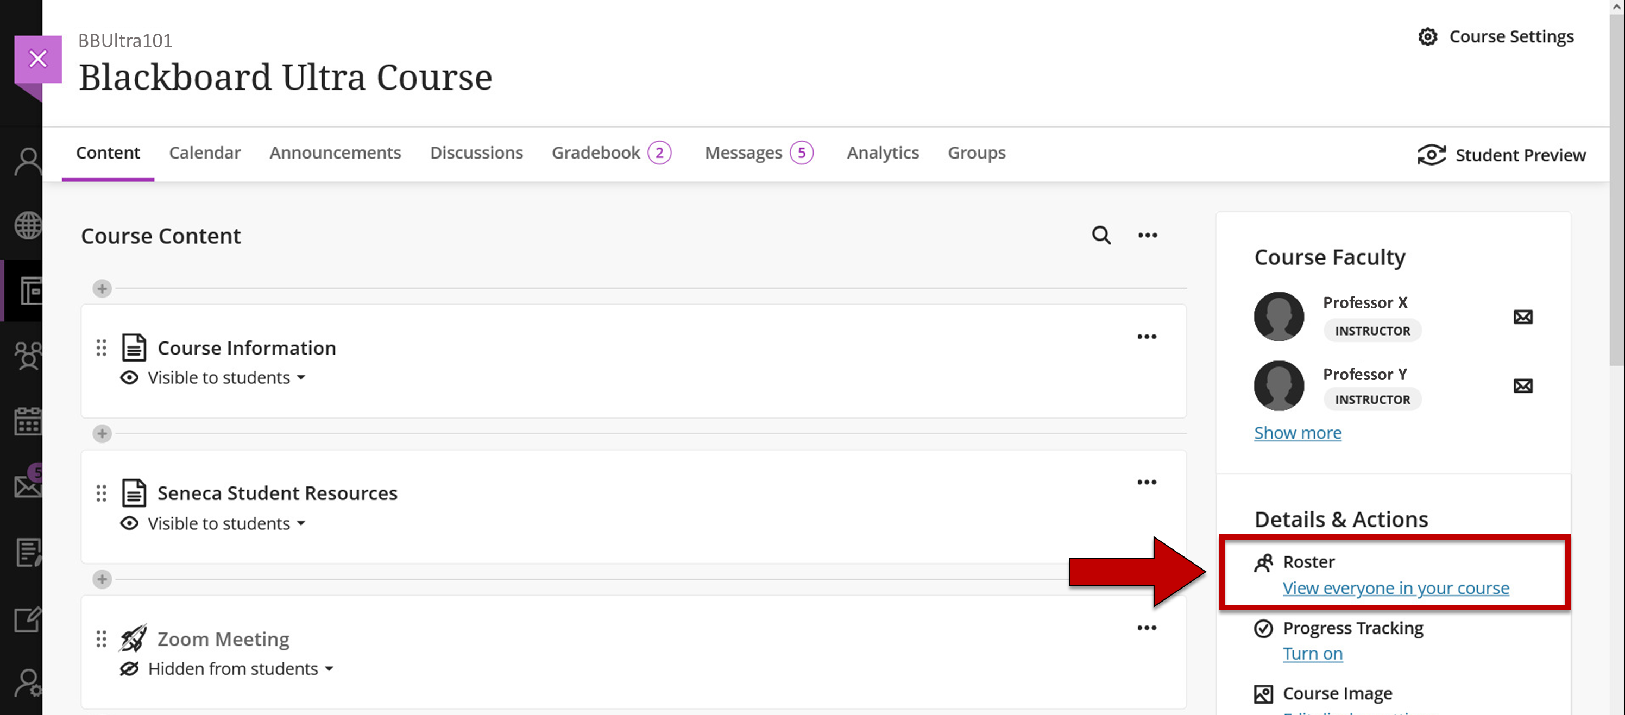The width and height of the screenshot is (1625, 715).
Task: Grab the Zoom Meeting drag handle
Action: pyautogui.click(x=101, y=638)
